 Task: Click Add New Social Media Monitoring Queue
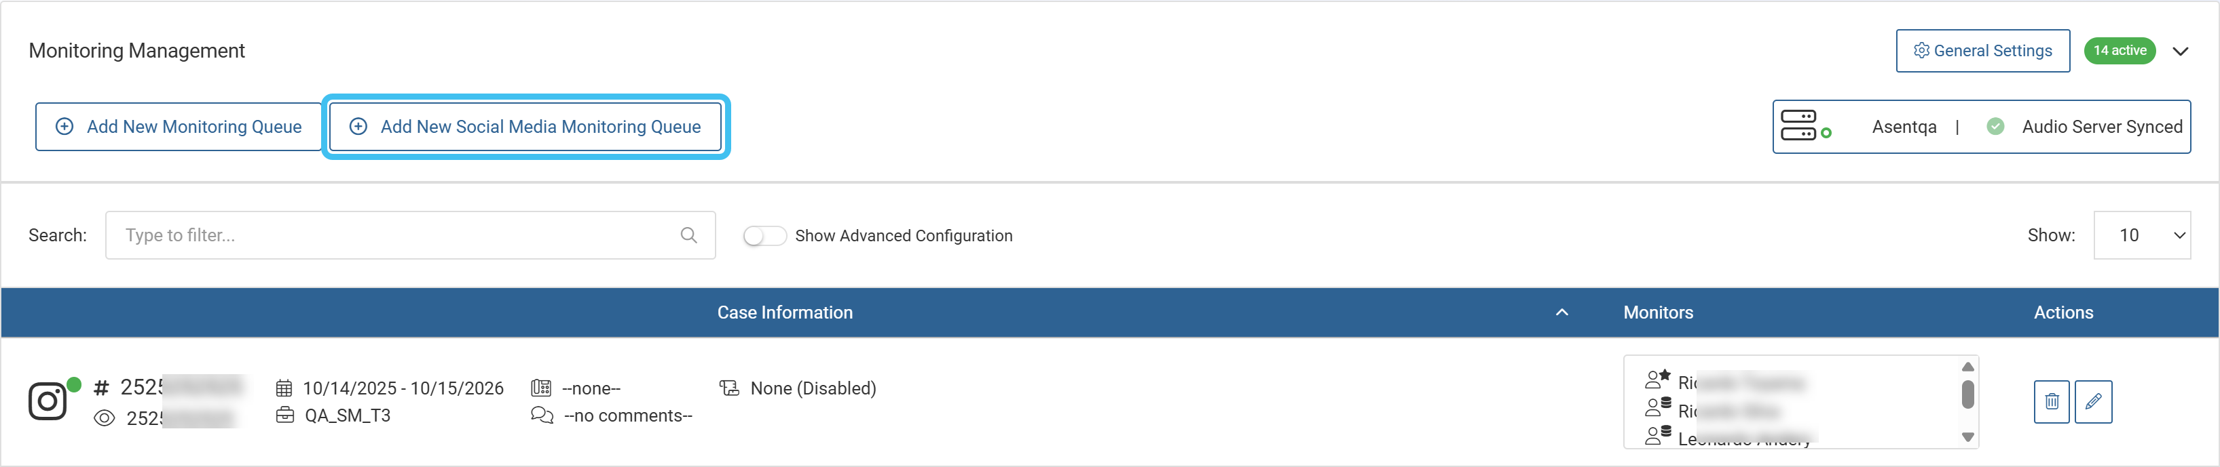(525, 127)
